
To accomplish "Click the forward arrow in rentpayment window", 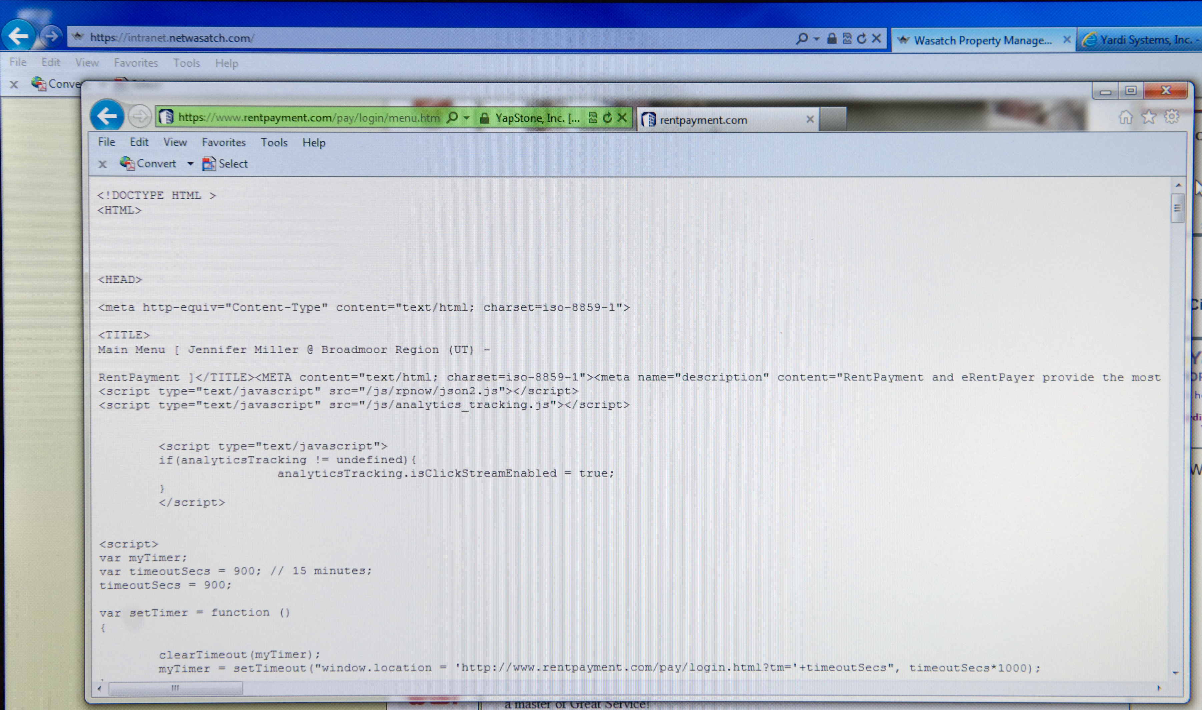I will click(x=140, y=116).
